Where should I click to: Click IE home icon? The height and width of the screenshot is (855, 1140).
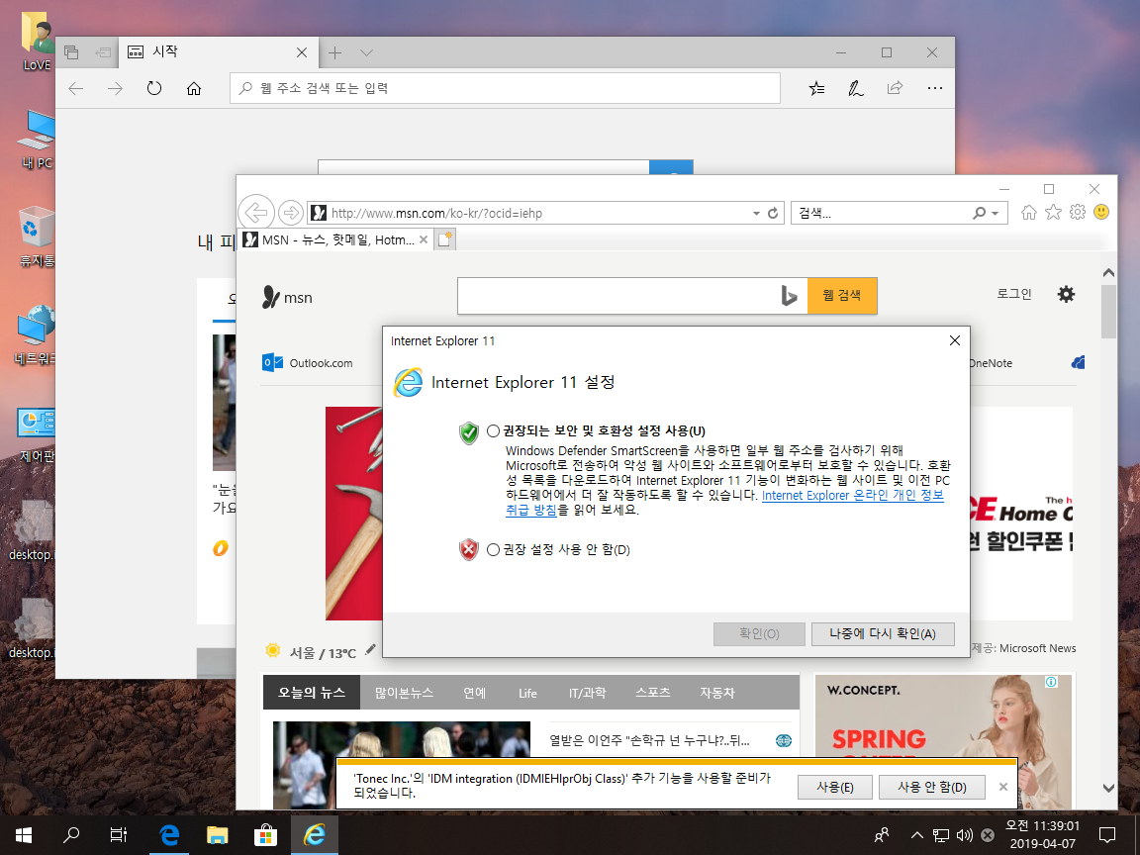pyautogui.click(x=1029, y=213)
